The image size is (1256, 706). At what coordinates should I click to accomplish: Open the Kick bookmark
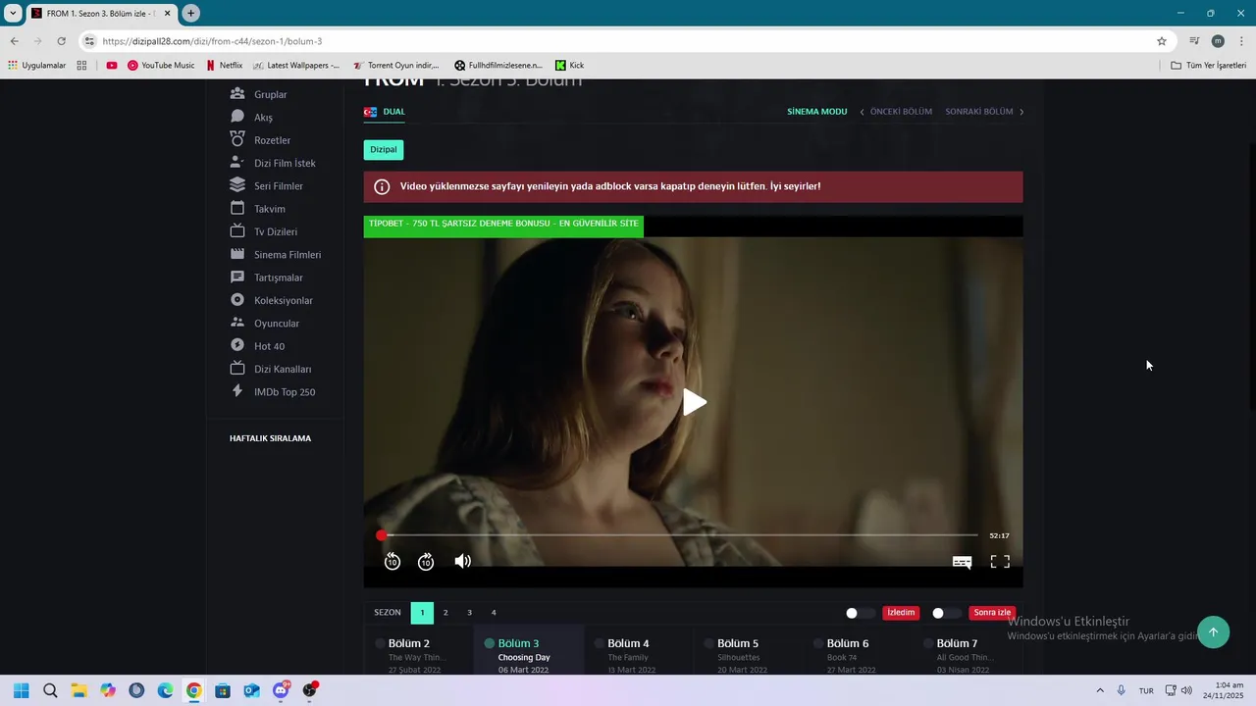[569, 66]
